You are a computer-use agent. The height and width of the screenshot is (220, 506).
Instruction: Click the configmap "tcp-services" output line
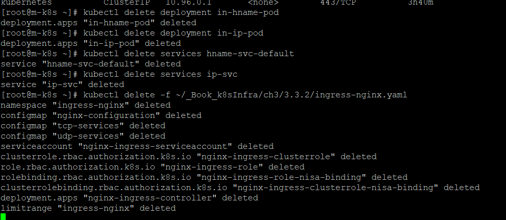coord(83,126)
